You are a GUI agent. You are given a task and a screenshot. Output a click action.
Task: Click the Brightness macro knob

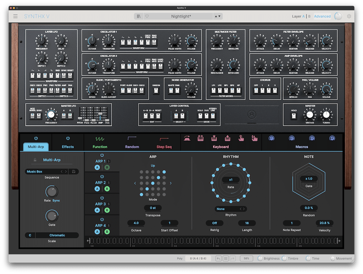pos(260,258)
